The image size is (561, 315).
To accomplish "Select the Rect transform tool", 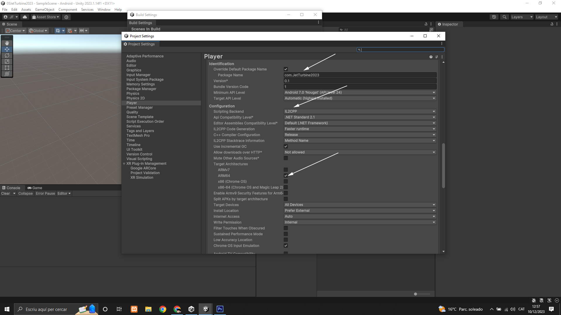I will (x=7, y=68).
